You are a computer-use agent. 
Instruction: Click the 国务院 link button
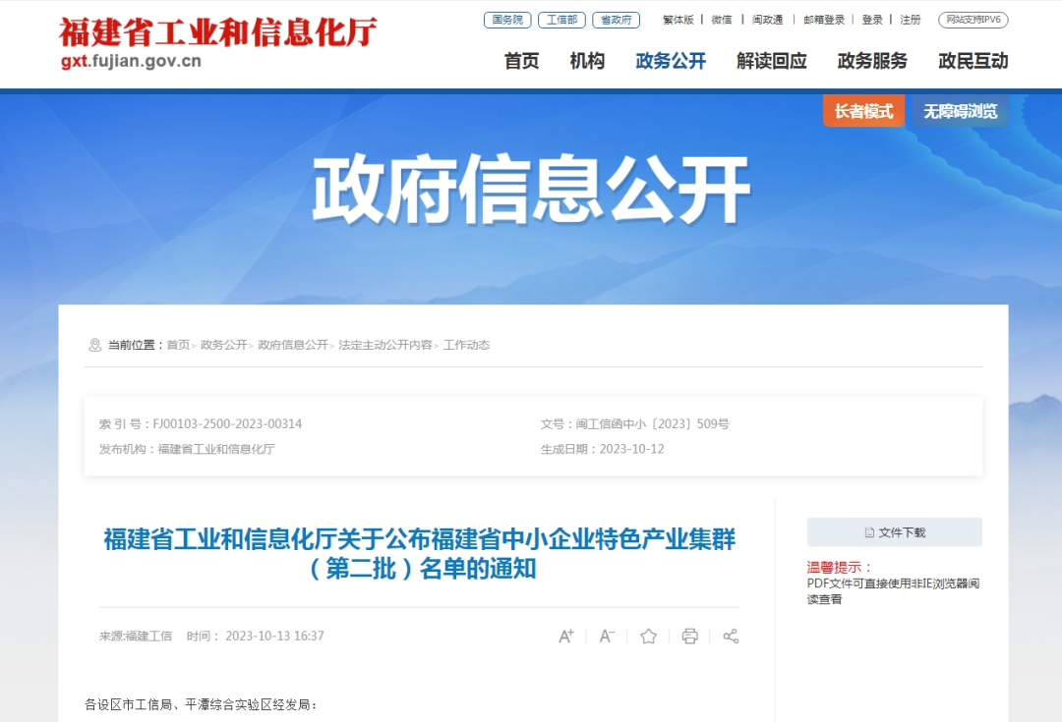507,20
